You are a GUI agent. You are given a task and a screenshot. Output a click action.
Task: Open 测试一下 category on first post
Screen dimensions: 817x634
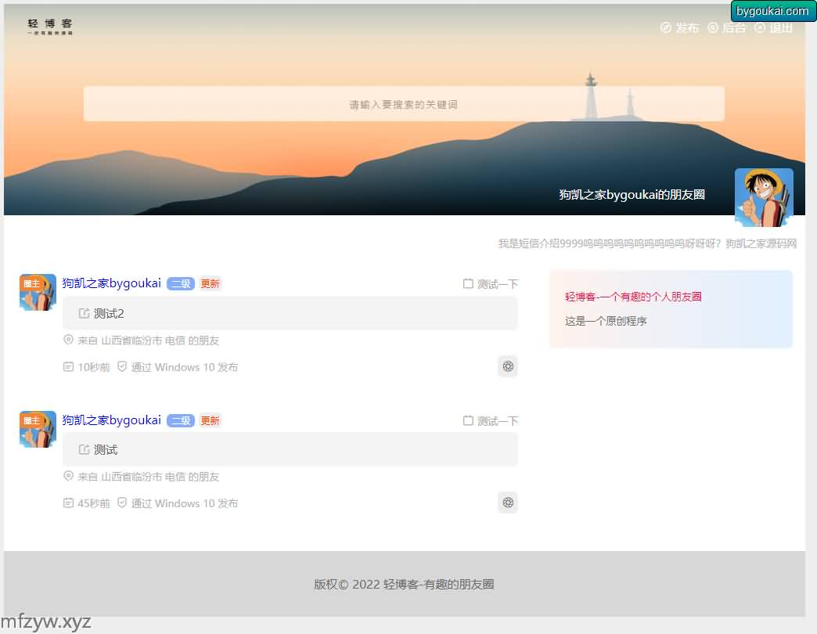pos(491,284)
